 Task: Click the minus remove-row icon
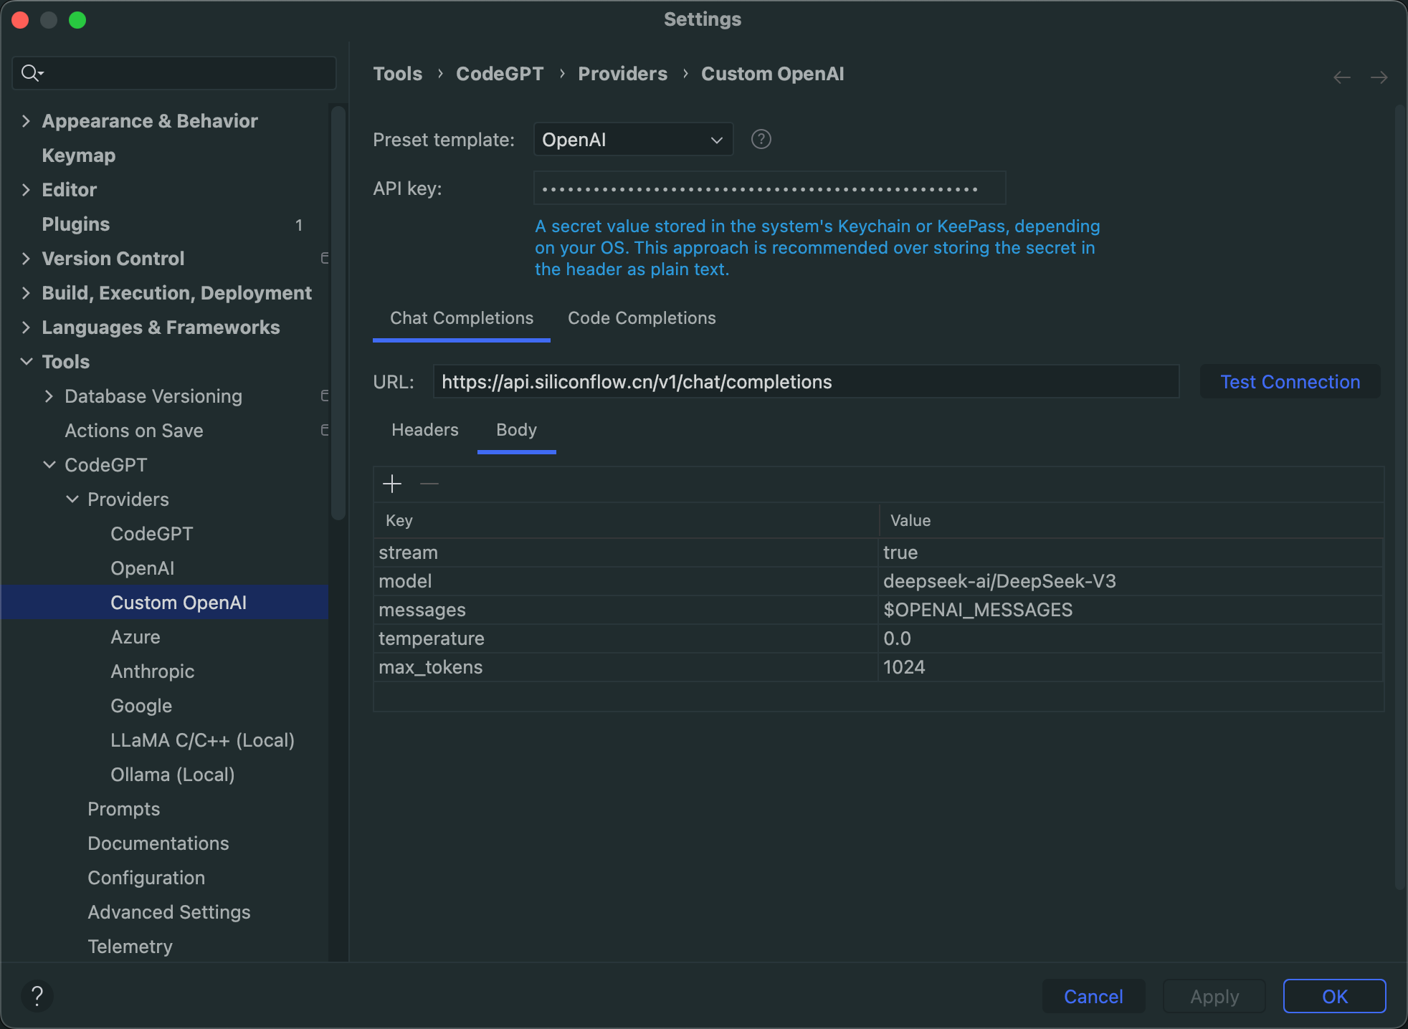coord(429,484)
